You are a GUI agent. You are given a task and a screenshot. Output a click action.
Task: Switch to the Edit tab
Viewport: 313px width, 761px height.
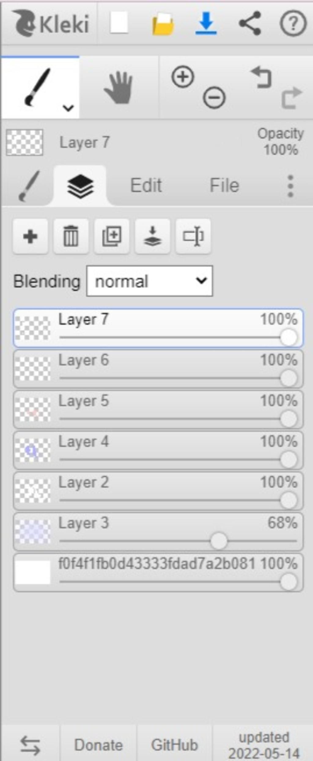pos(146,185)
